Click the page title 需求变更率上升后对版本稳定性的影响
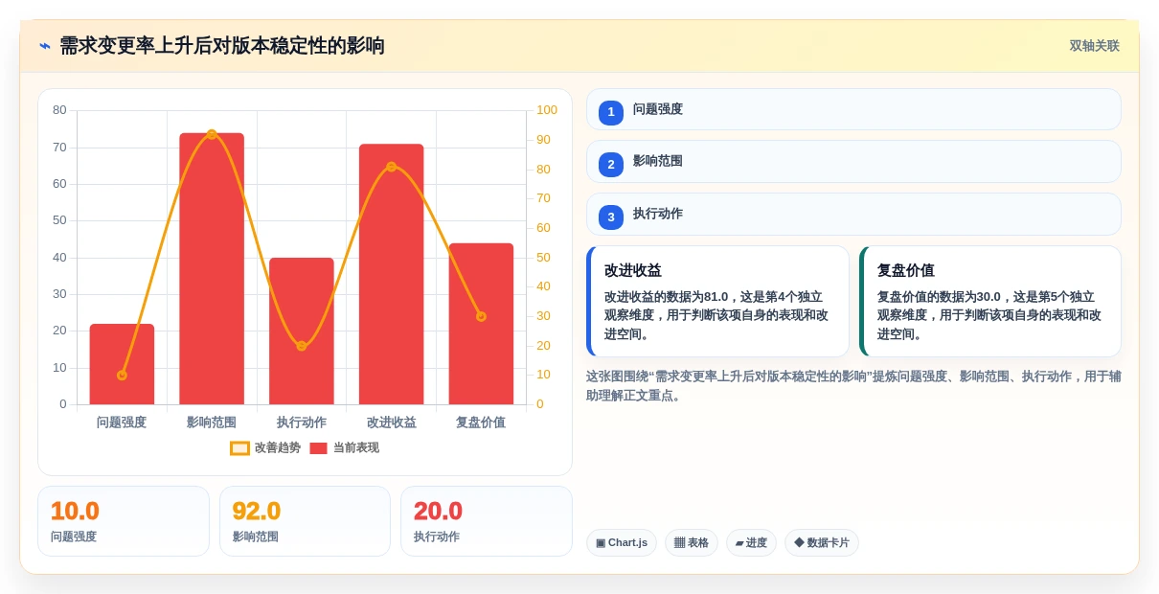 point(222,46)
